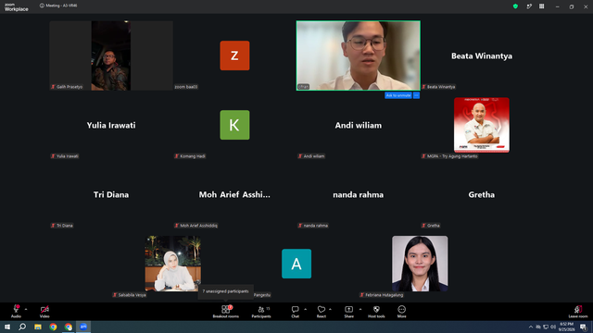Click the MGPA - Try Agung Hartanto name label
593x333 pixels.
[x=449, y=156]
